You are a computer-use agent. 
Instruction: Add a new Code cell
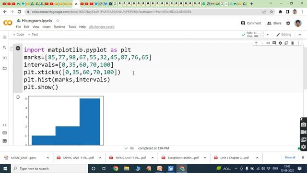pyautogui.click(x=18, y=35)
